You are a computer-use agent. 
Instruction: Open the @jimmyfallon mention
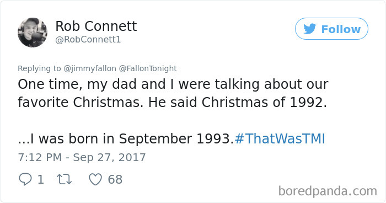[x=90, y=68]
